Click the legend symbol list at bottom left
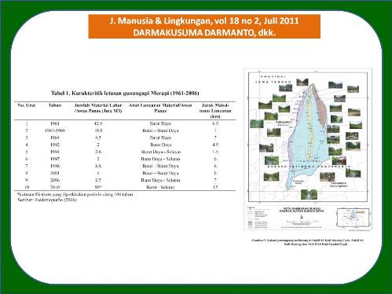 [x=258, y=217]
